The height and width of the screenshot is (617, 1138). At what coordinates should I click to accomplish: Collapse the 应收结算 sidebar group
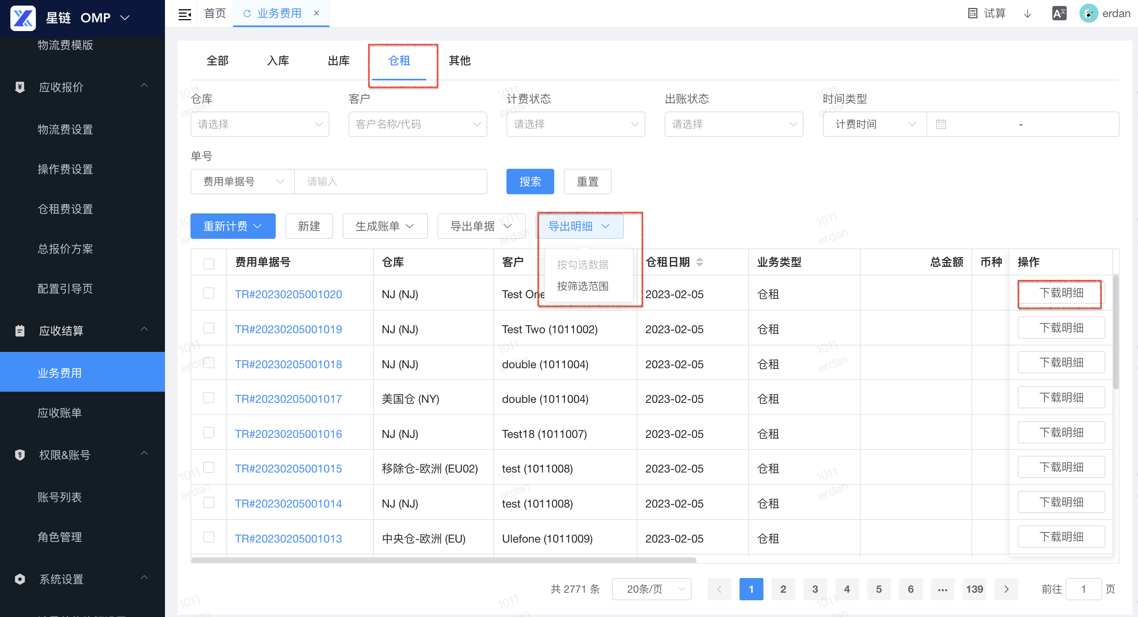[144, 329]
